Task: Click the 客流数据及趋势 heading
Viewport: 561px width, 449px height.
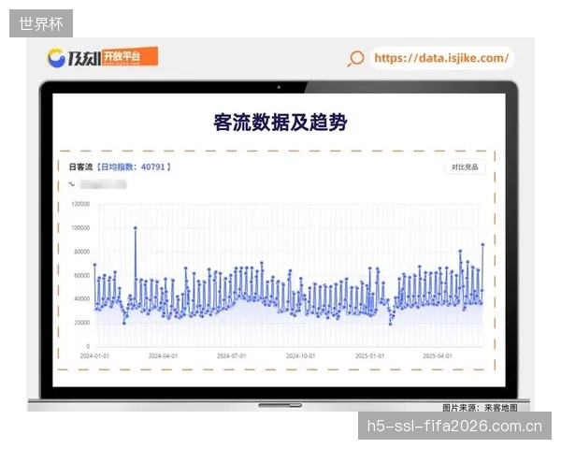Action: click(280, 123)
